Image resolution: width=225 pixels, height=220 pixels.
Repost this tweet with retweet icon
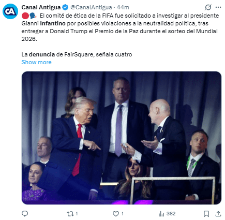tap(70, 214)
